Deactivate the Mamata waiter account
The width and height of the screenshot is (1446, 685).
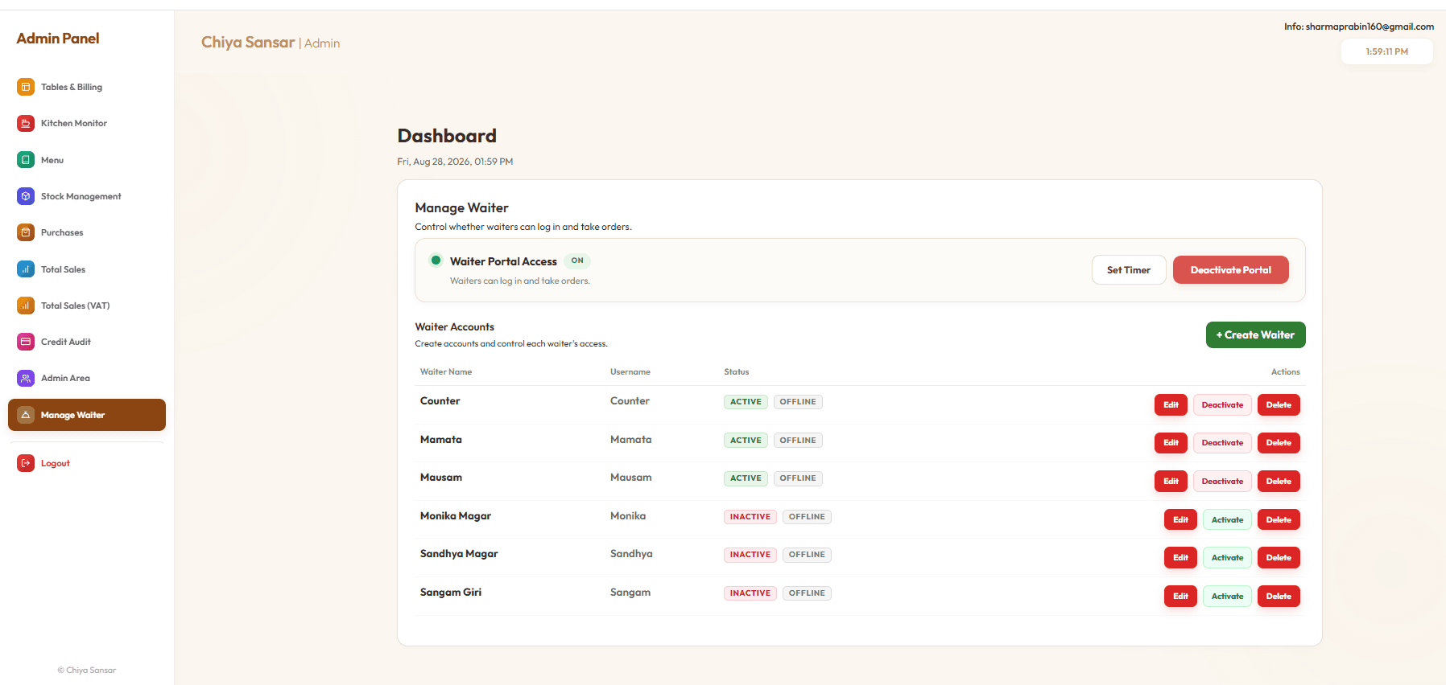[1222, 443]
